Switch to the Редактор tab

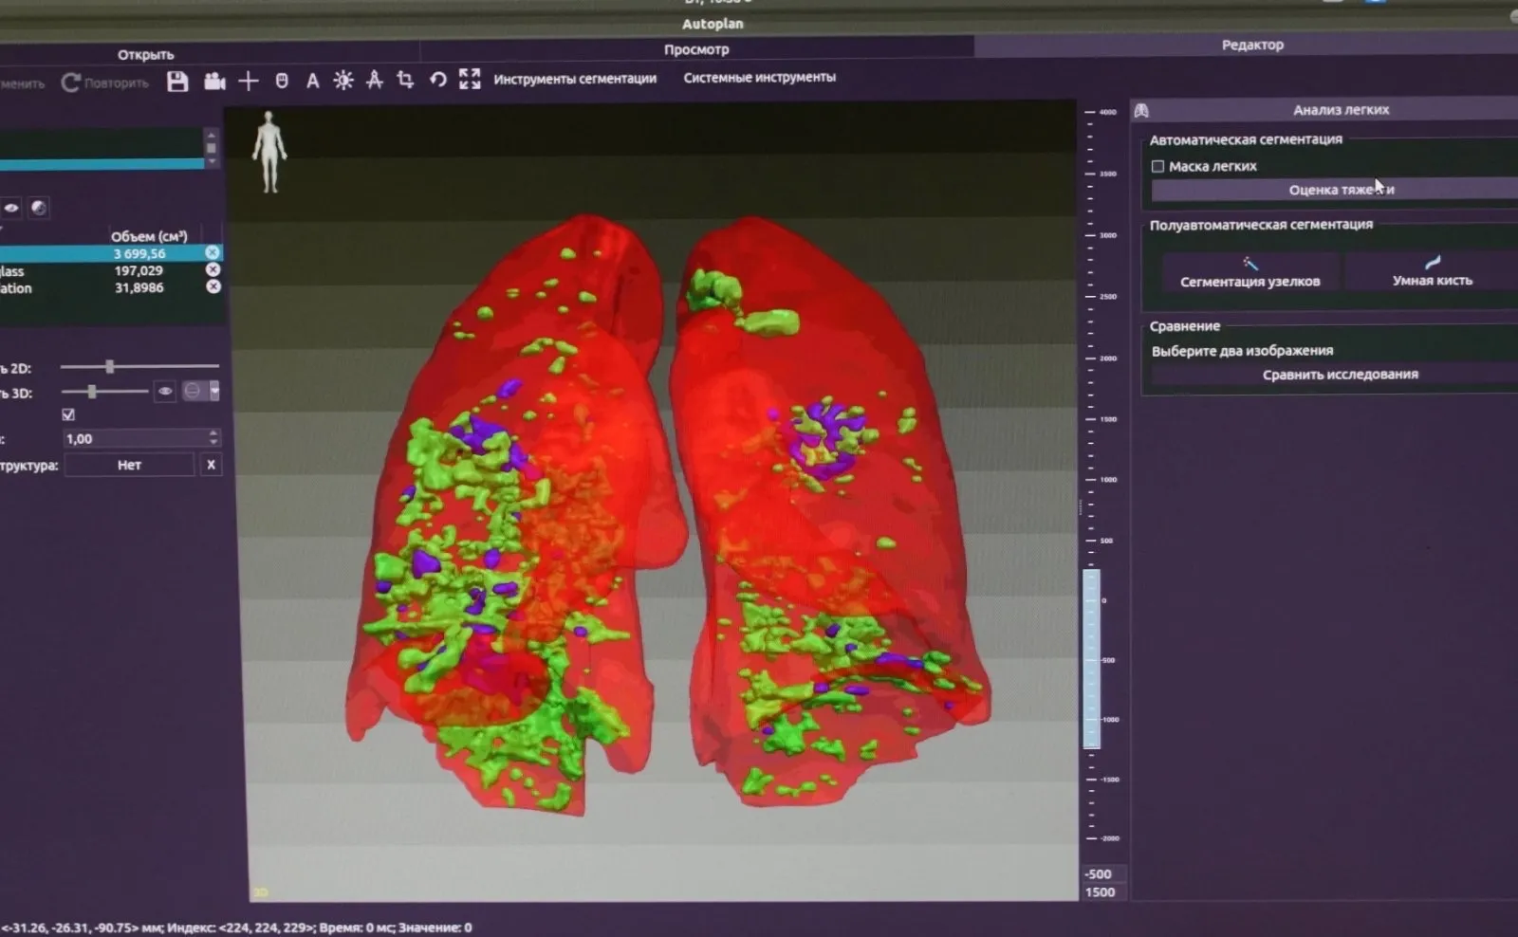coord(1251,45)
